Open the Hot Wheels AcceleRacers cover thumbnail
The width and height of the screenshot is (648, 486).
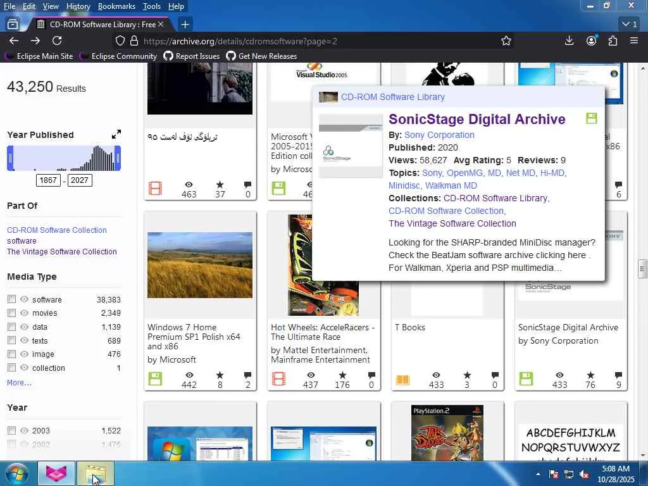tap(323, 265)
